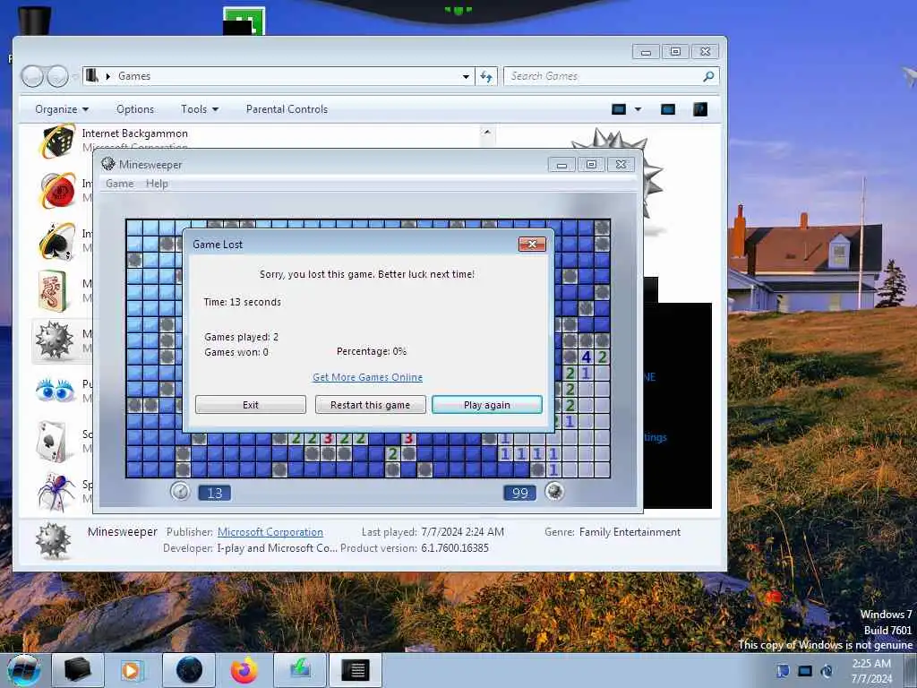The height and width of the screenshot is (688, 917).
Task: Click the globe taskbar icon
Action: pyautogui.click(x=190, y=670)
